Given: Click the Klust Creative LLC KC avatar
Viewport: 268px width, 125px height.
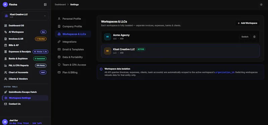Looking at the screenshot, I should coord(108,51).
